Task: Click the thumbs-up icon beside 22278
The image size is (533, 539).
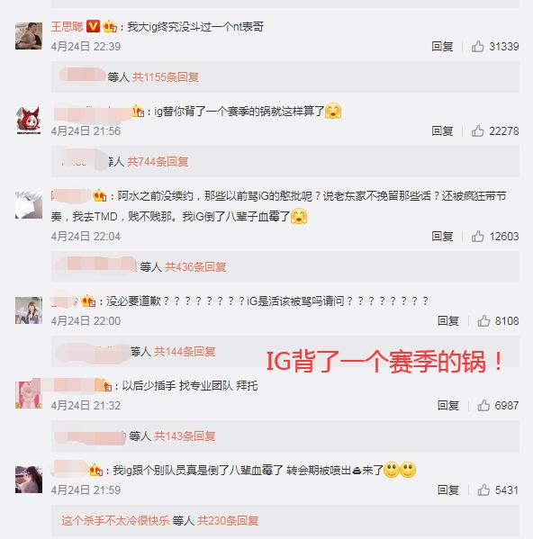Action: click(478, 130)
